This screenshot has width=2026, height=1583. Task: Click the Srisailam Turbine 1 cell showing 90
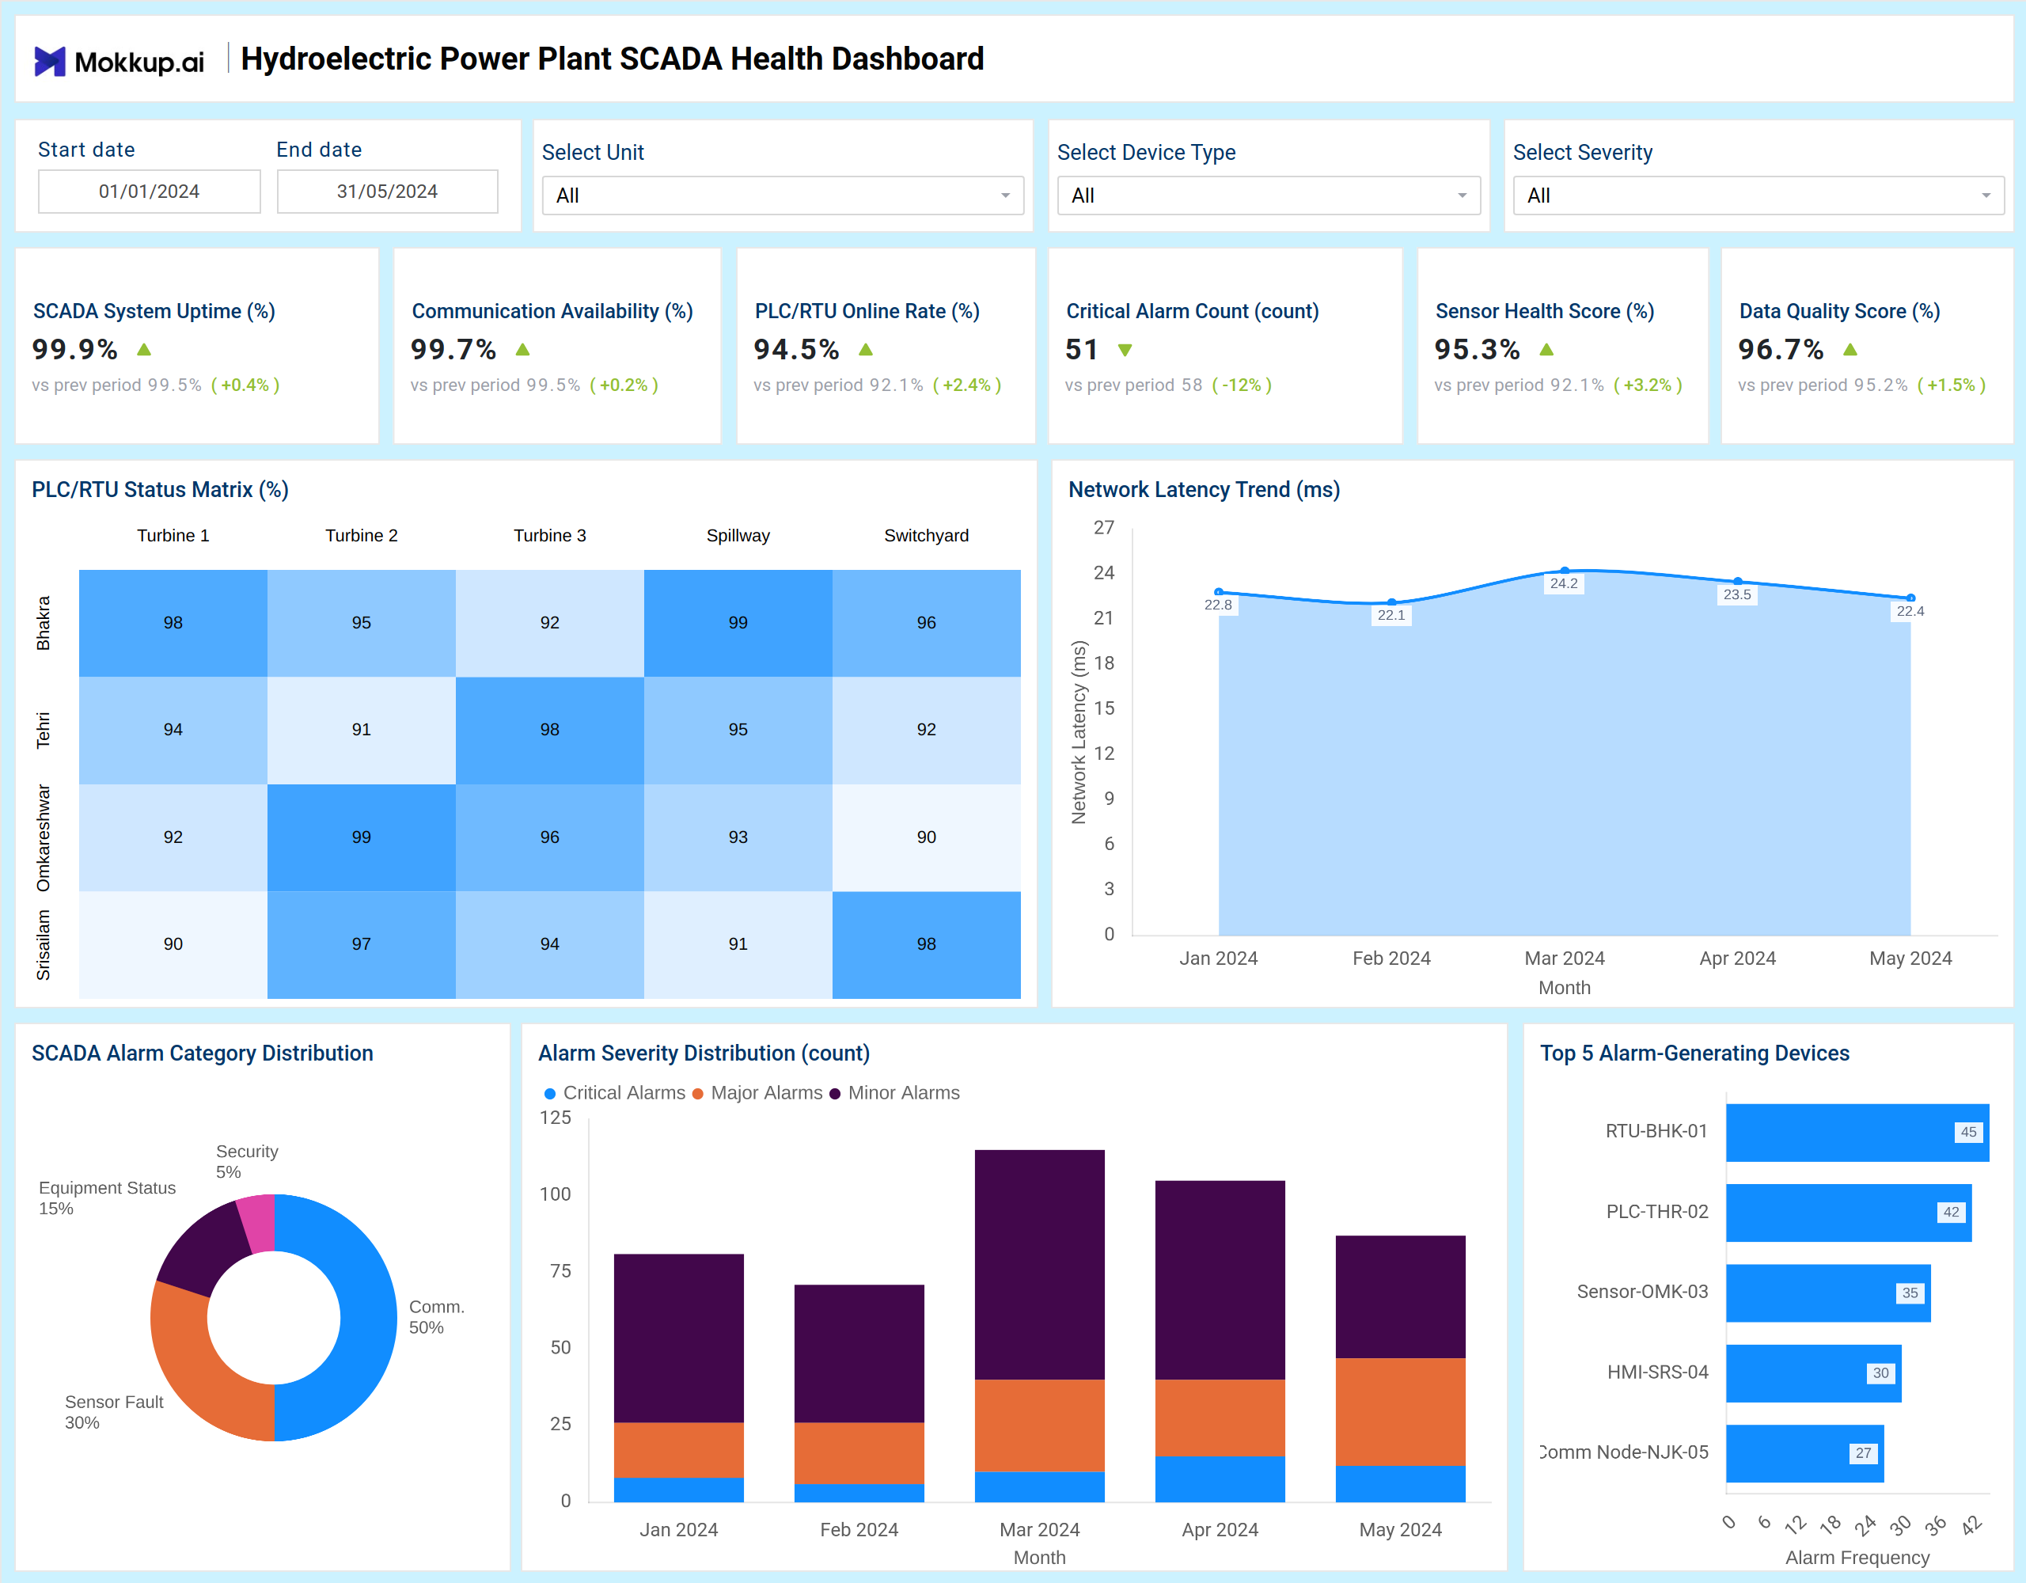click(173, 944)
